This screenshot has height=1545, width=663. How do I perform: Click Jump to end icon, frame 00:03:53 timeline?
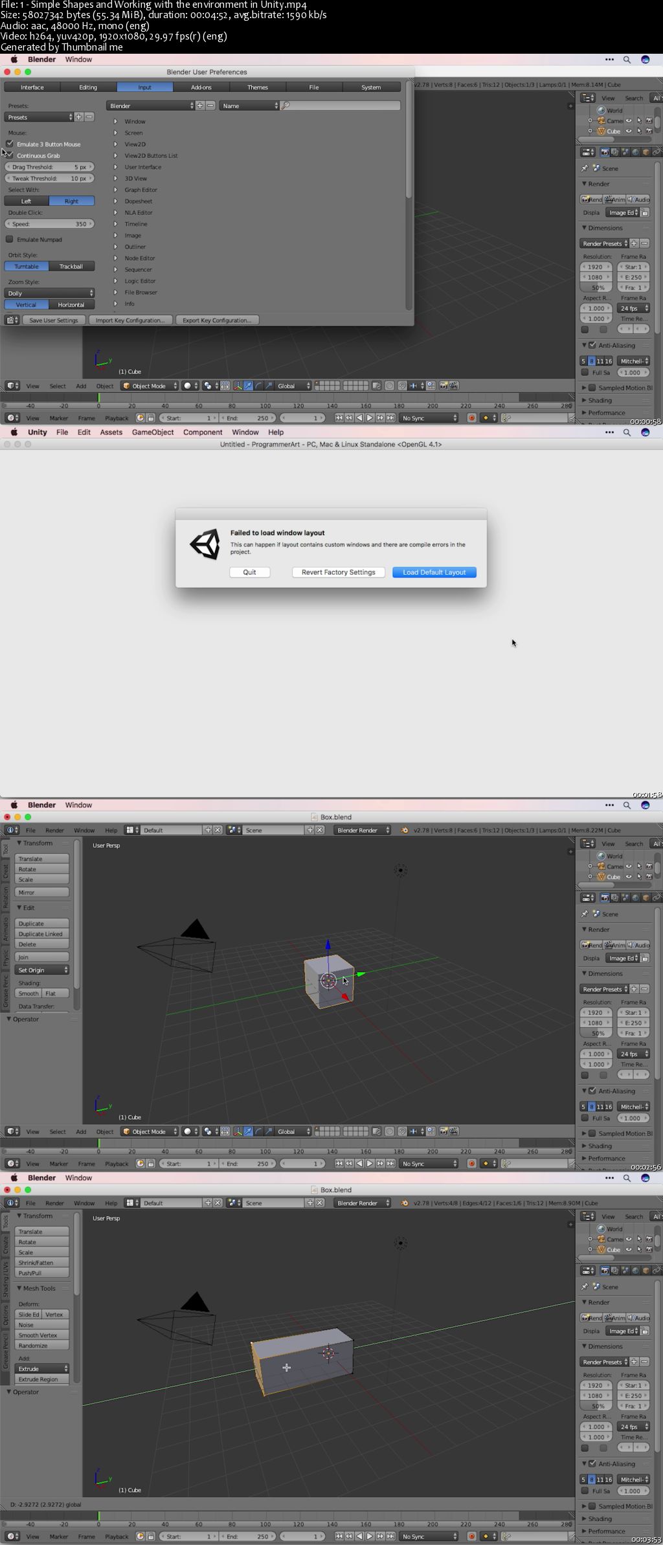pos(390,1537)
